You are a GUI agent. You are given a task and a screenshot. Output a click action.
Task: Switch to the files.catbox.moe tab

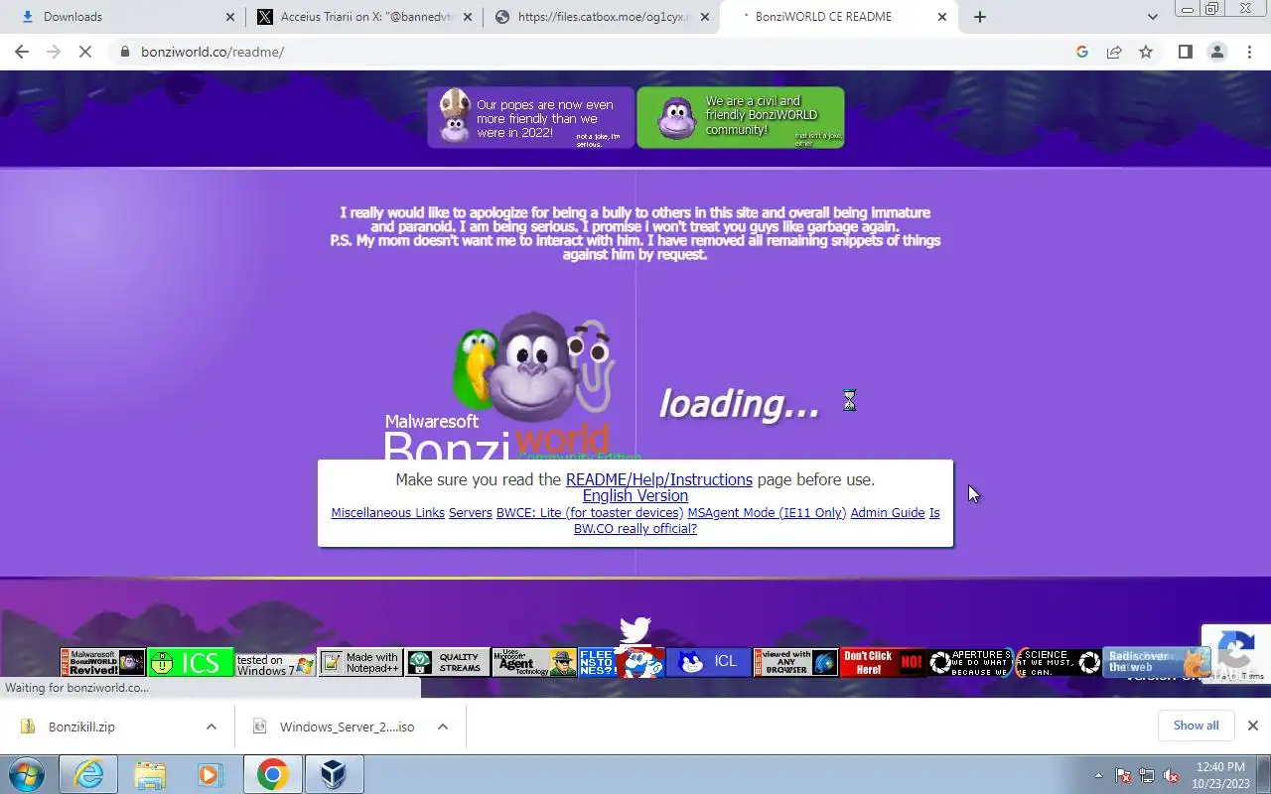coord(602,17)
